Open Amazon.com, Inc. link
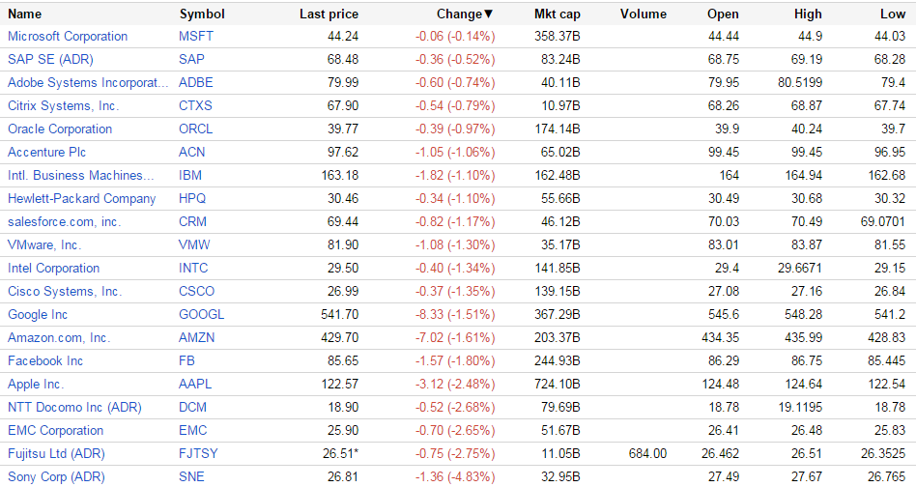The image size is (916, 487). [x=59, y=338]
